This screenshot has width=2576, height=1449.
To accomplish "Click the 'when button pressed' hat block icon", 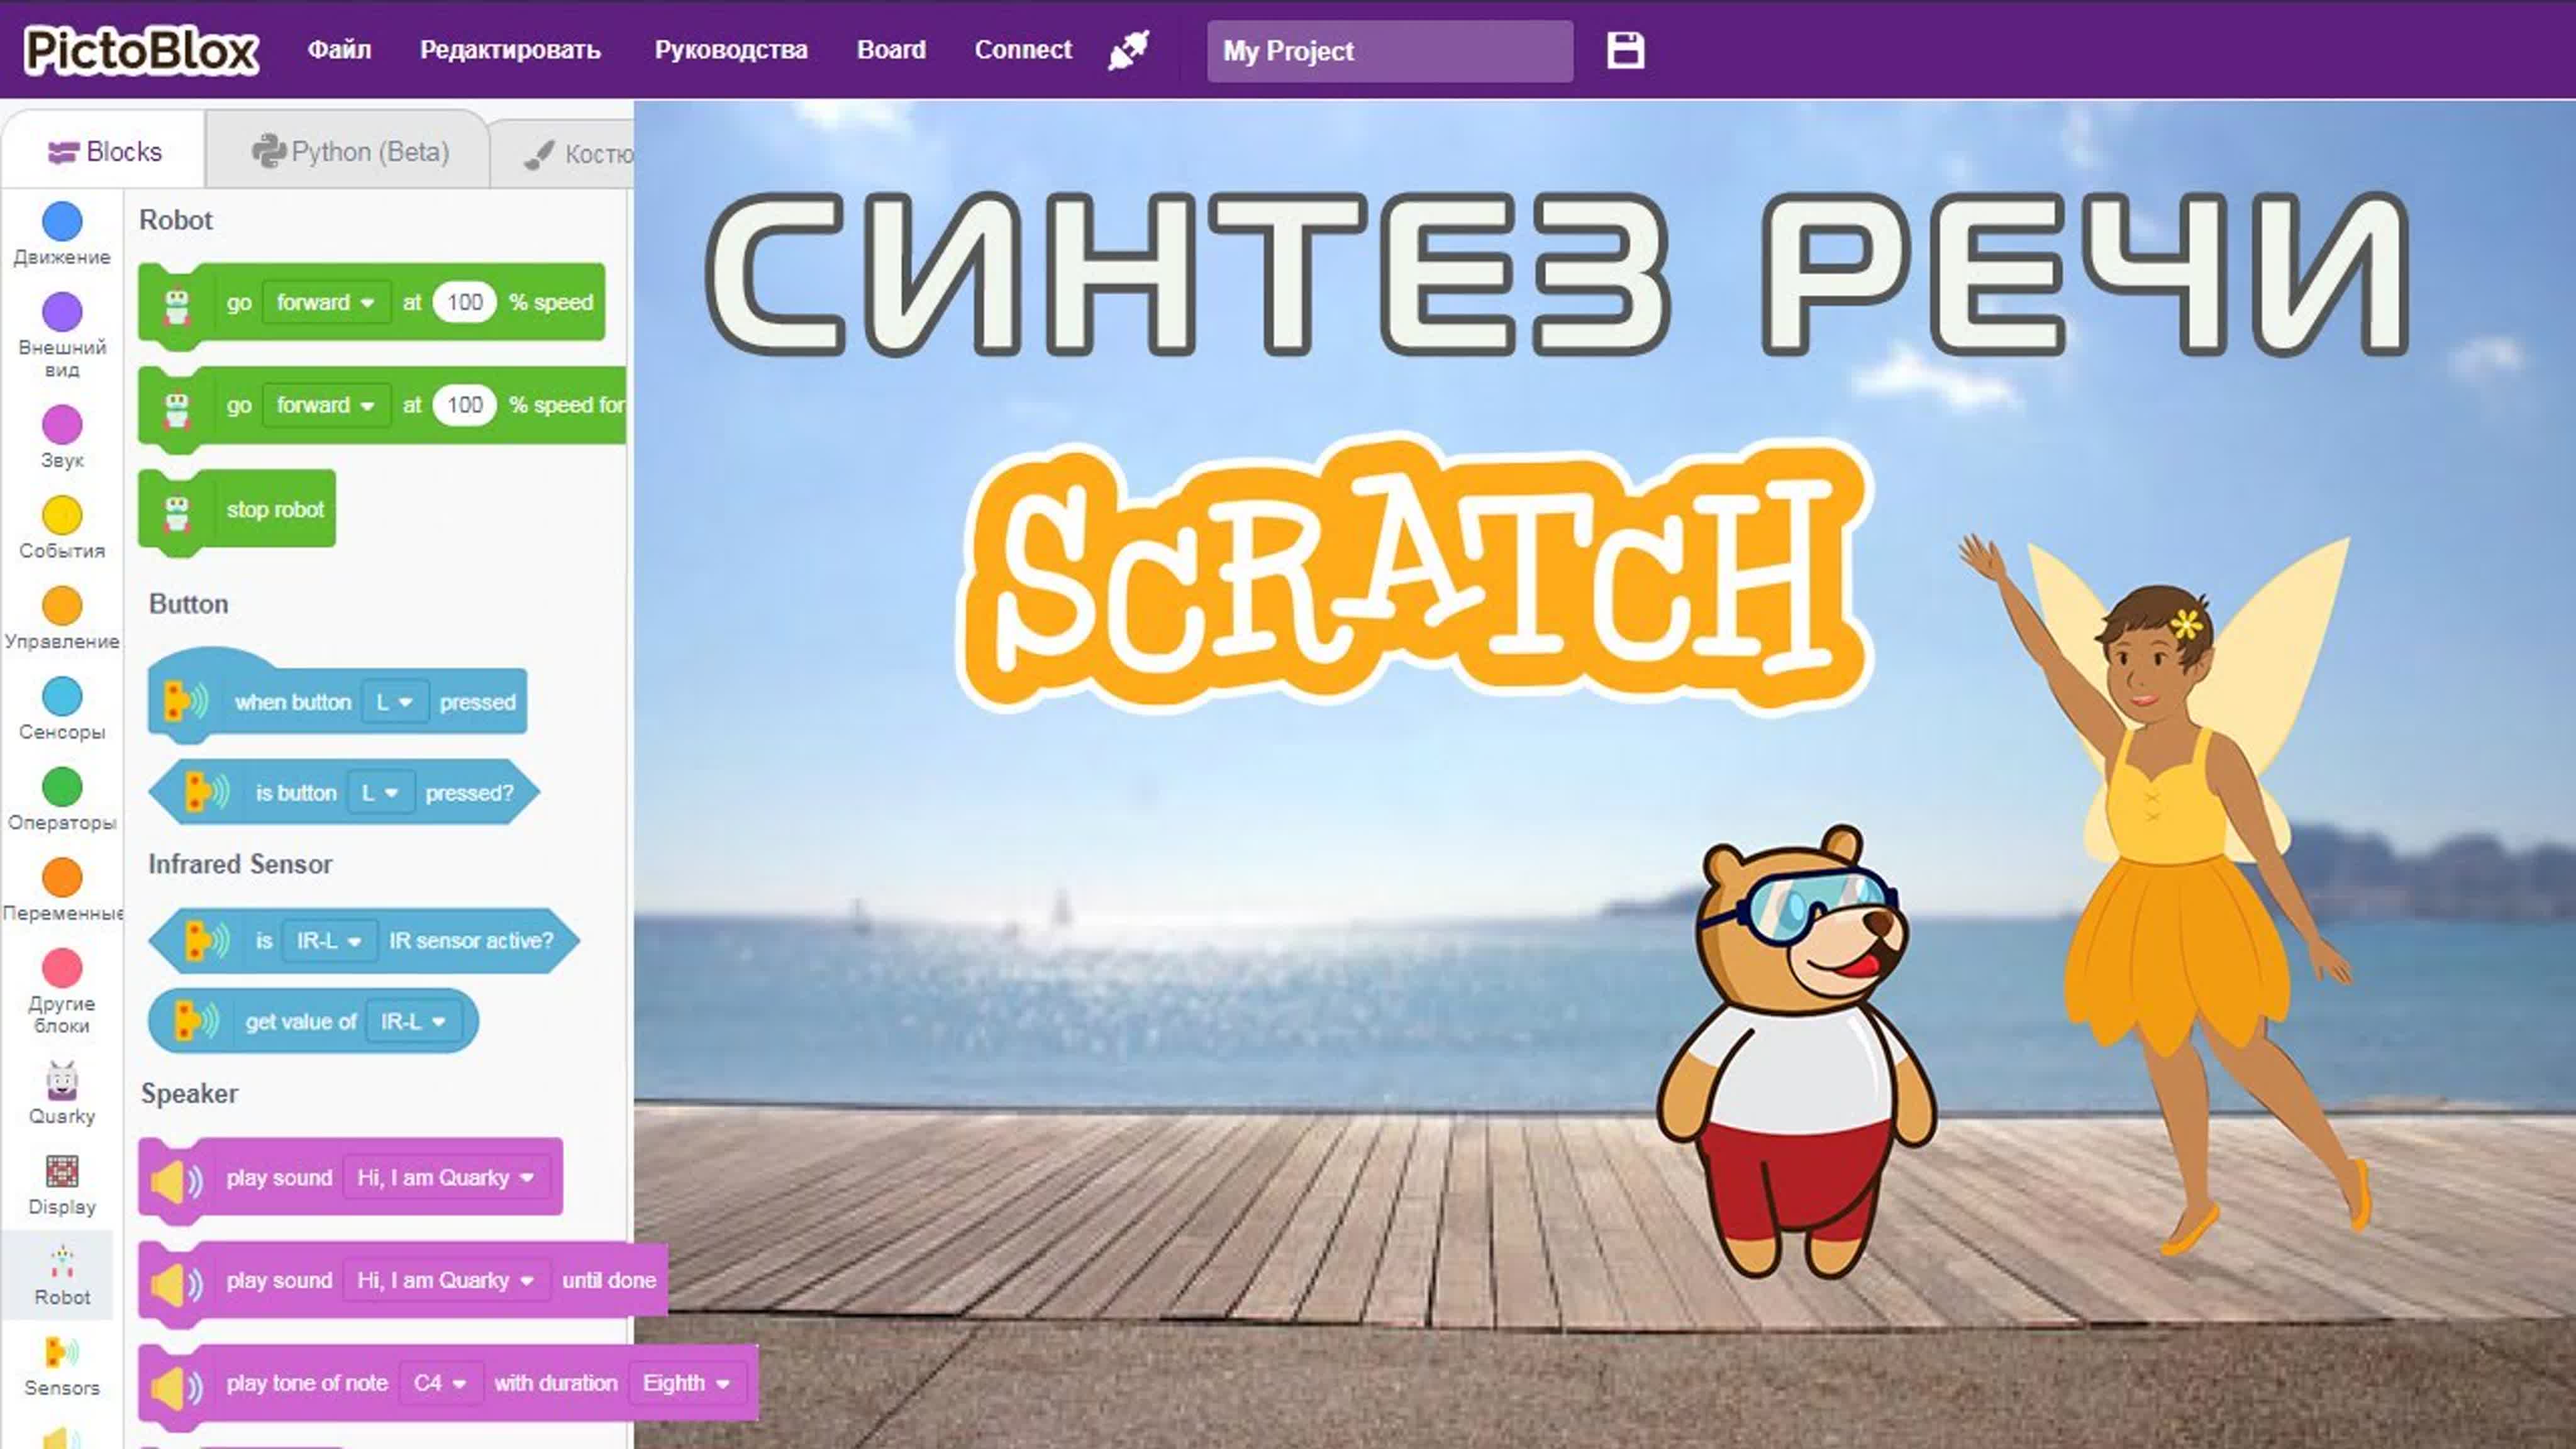I will pos(186,701).
